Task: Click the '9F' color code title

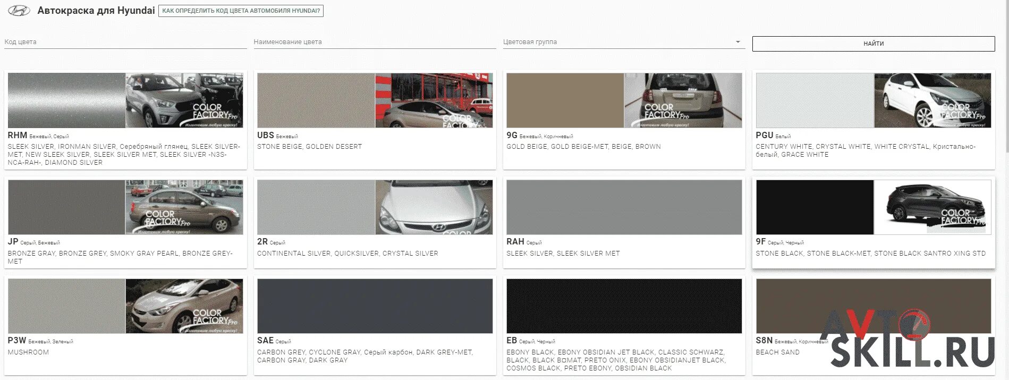Action: (x=761, y=242)
